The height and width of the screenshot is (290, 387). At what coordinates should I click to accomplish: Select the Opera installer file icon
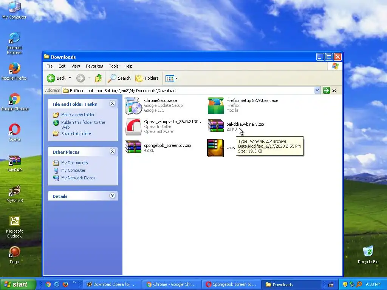(x=133, y=127)
